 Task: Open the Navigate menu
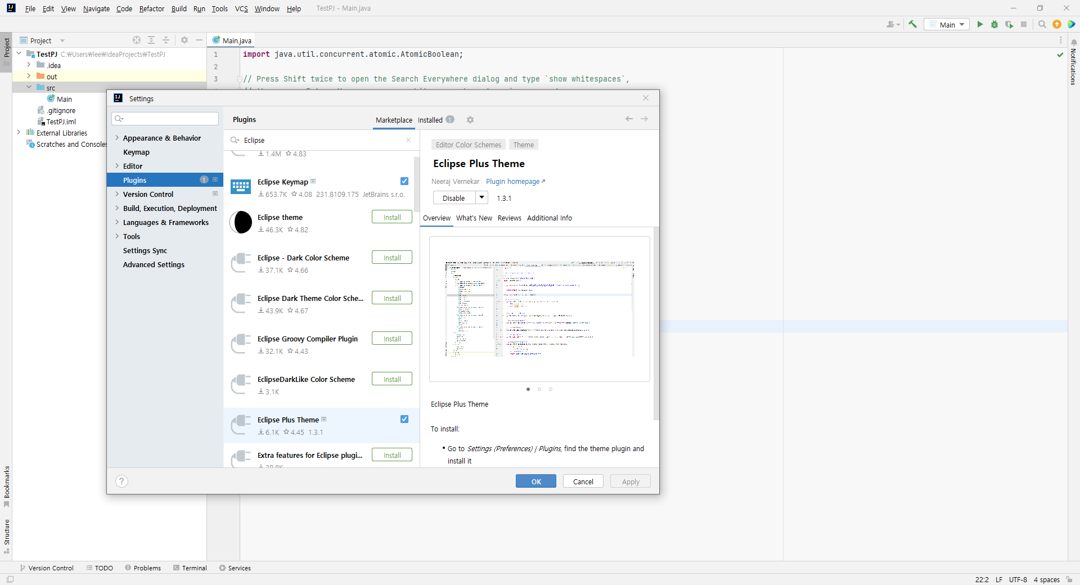(96, 8)
